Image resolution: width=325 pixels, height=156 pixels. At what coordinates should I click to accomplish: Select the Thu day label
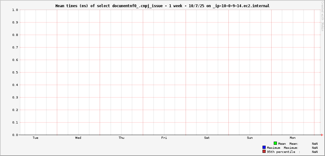(121, 138)
